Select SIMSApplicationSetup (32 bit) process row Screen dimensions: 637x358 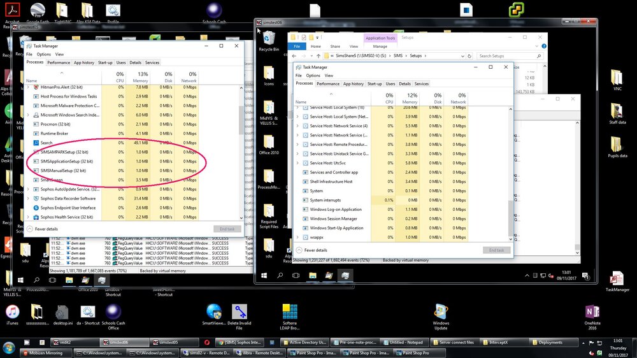tap(112, 161)
